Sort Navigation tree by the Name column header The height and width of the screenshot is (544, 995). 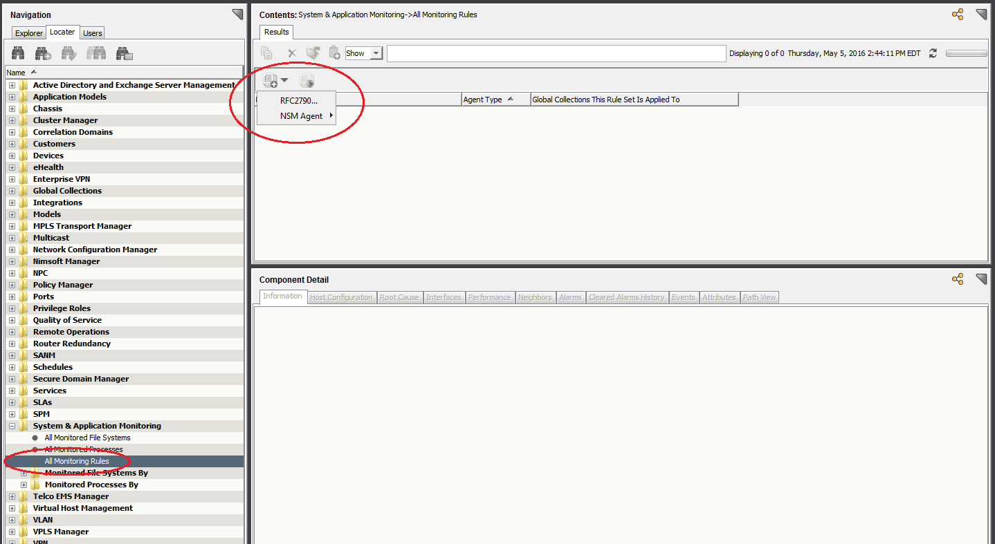tap(124, 72)
